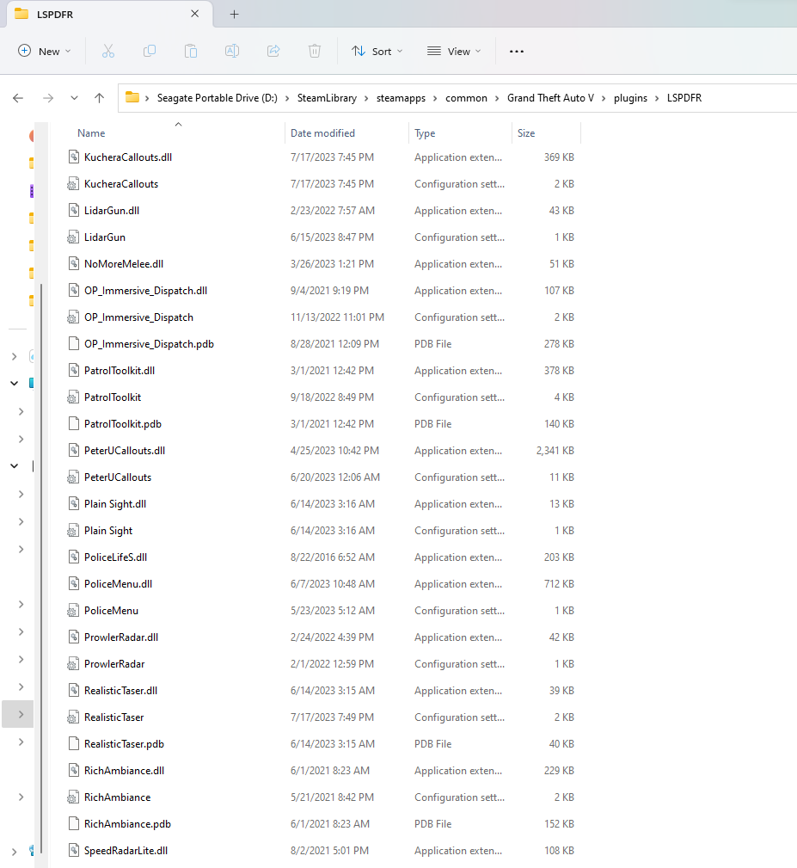Select RealisticTaser.pdb file

[124, 744]
